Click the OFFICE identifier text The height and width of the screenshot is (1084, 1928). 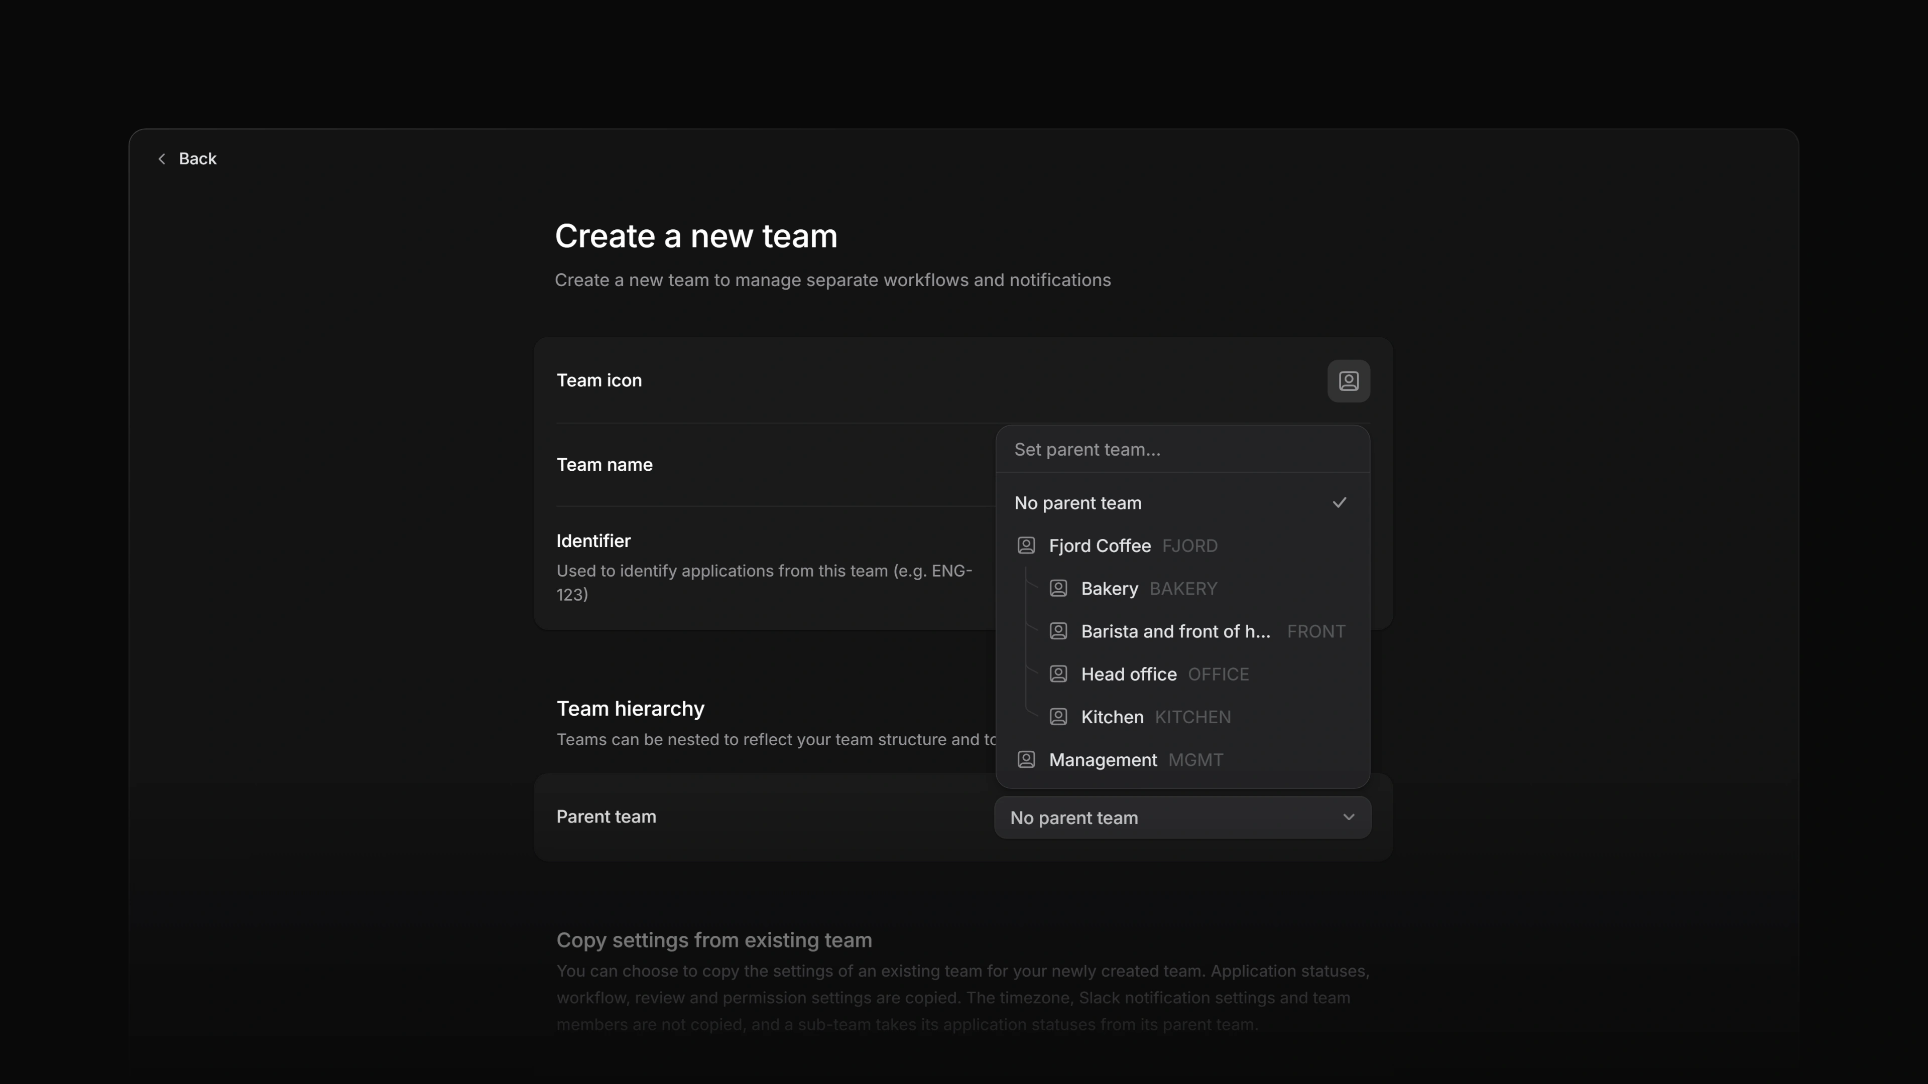point(1218,674)
